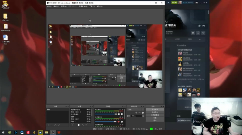This screenshot has height=135, width=242.
Task: Move the scene up in the 场景 panel
Action: point(55,125)
